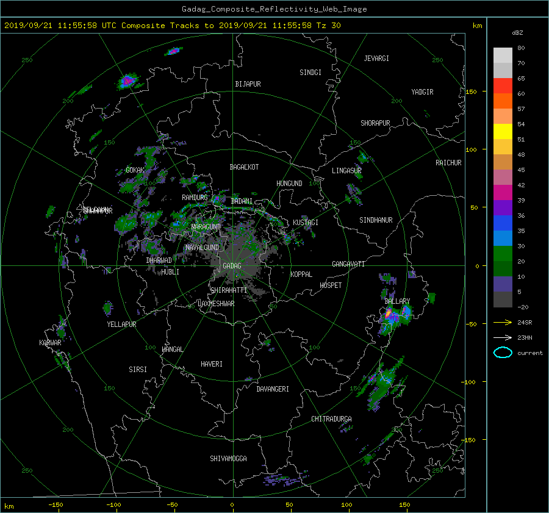Viewport: 549px width, 513px height.
Task: Click the HUNGUND city label
Action: tap(289, 184)
